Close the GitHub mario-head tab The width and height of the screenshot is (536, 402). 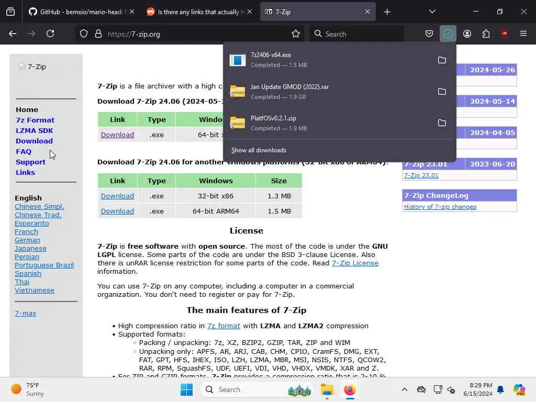tap(132, 12)
